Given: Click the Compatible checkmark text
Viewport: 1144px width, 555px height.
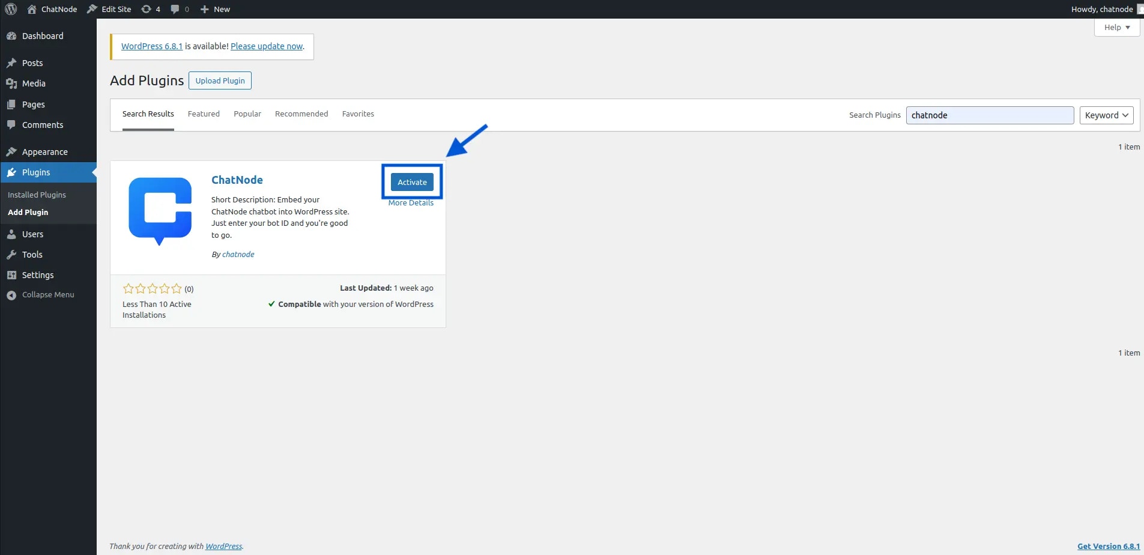Looking at the screenshot, I should tap(351, 305).
